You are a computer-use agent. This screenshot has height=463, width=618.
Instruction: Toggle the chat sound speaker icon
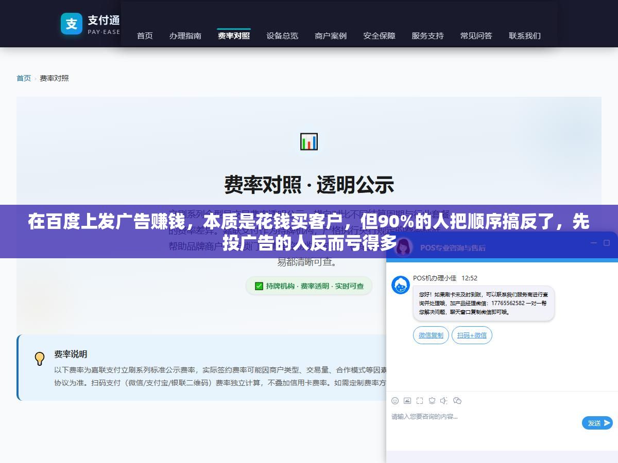(444, 401)
